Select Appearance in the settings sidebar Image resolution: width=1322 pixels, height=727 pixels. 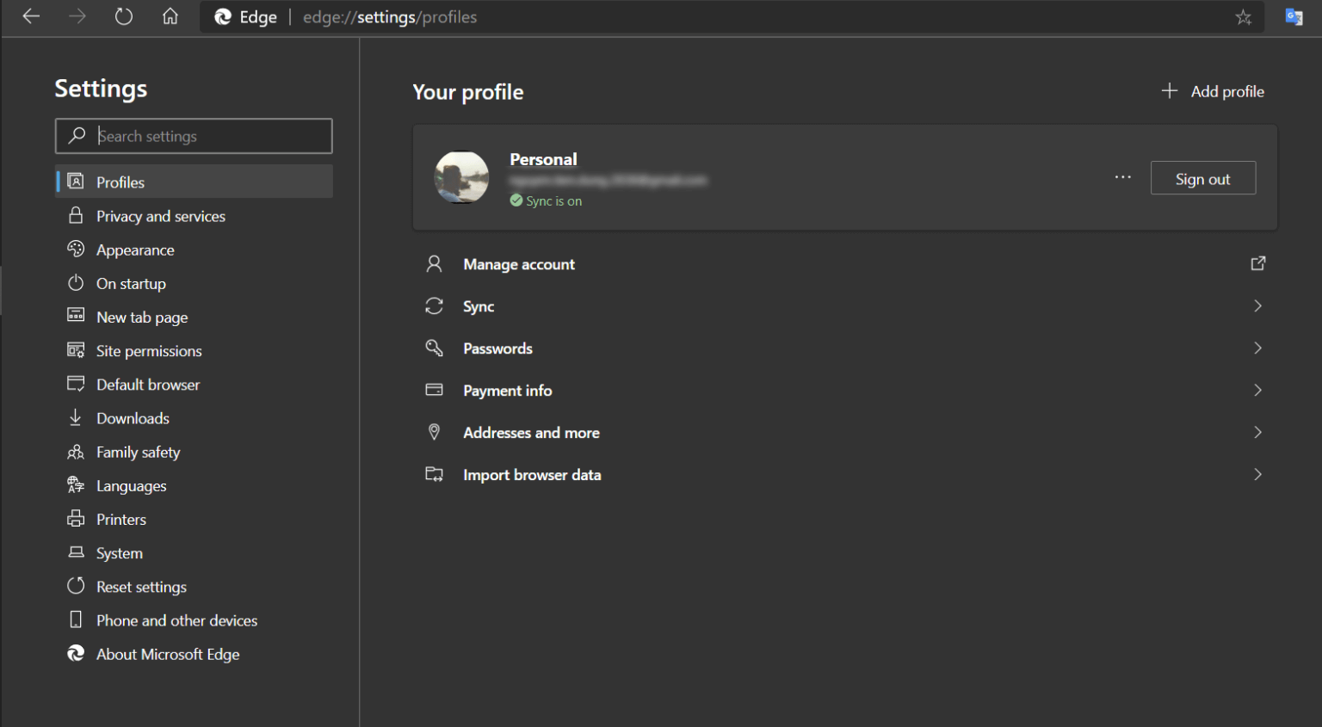click(135, 250)
